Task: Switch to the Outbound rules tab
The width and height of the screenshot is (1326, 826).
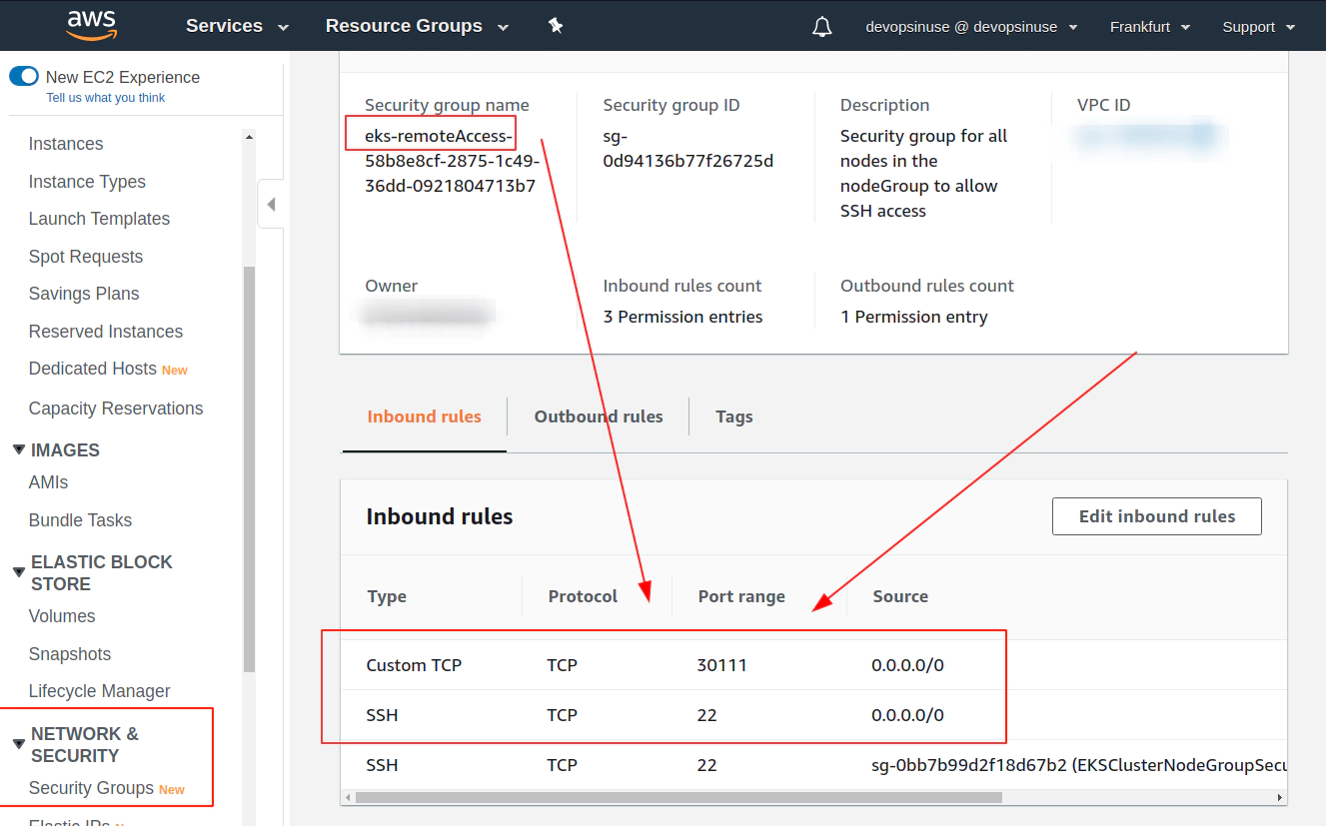Action: click(599, 416)
